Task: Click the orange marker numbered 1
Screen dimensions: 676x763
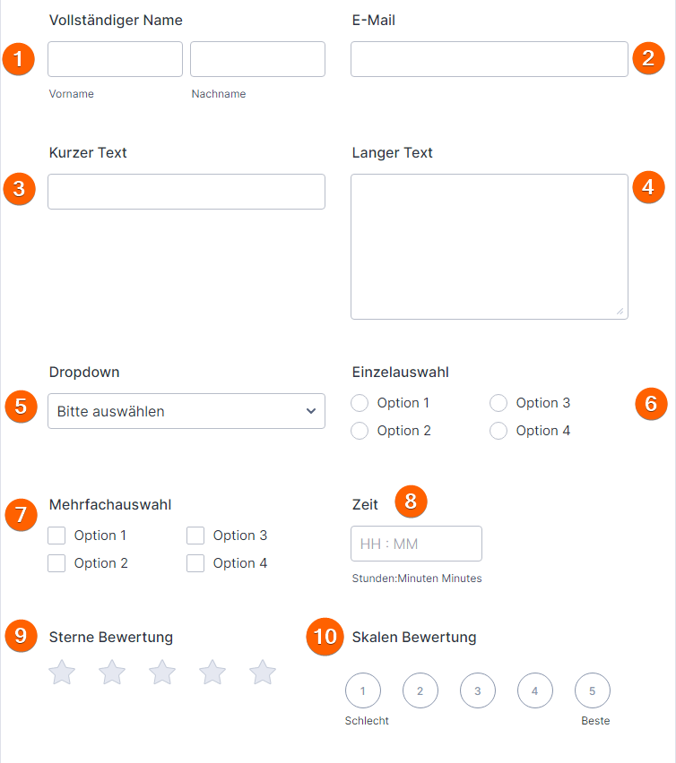Action: point(18,59)
